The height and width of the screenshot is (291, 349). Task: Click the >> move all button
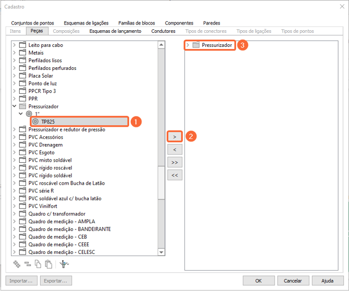174,162
